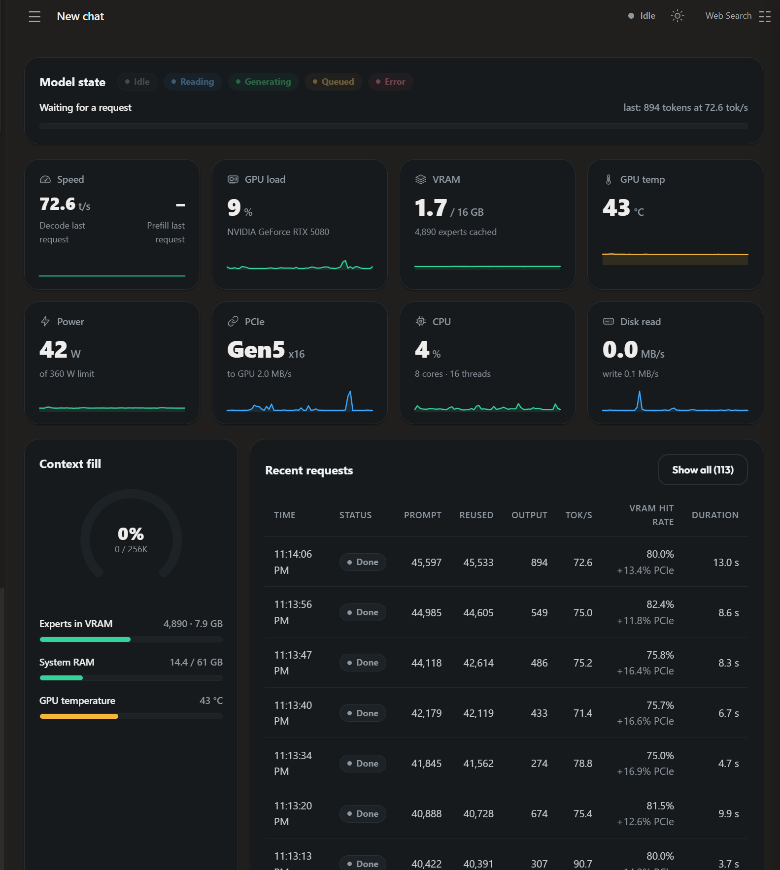Click the model state progress bar

(x=394, y=127)
